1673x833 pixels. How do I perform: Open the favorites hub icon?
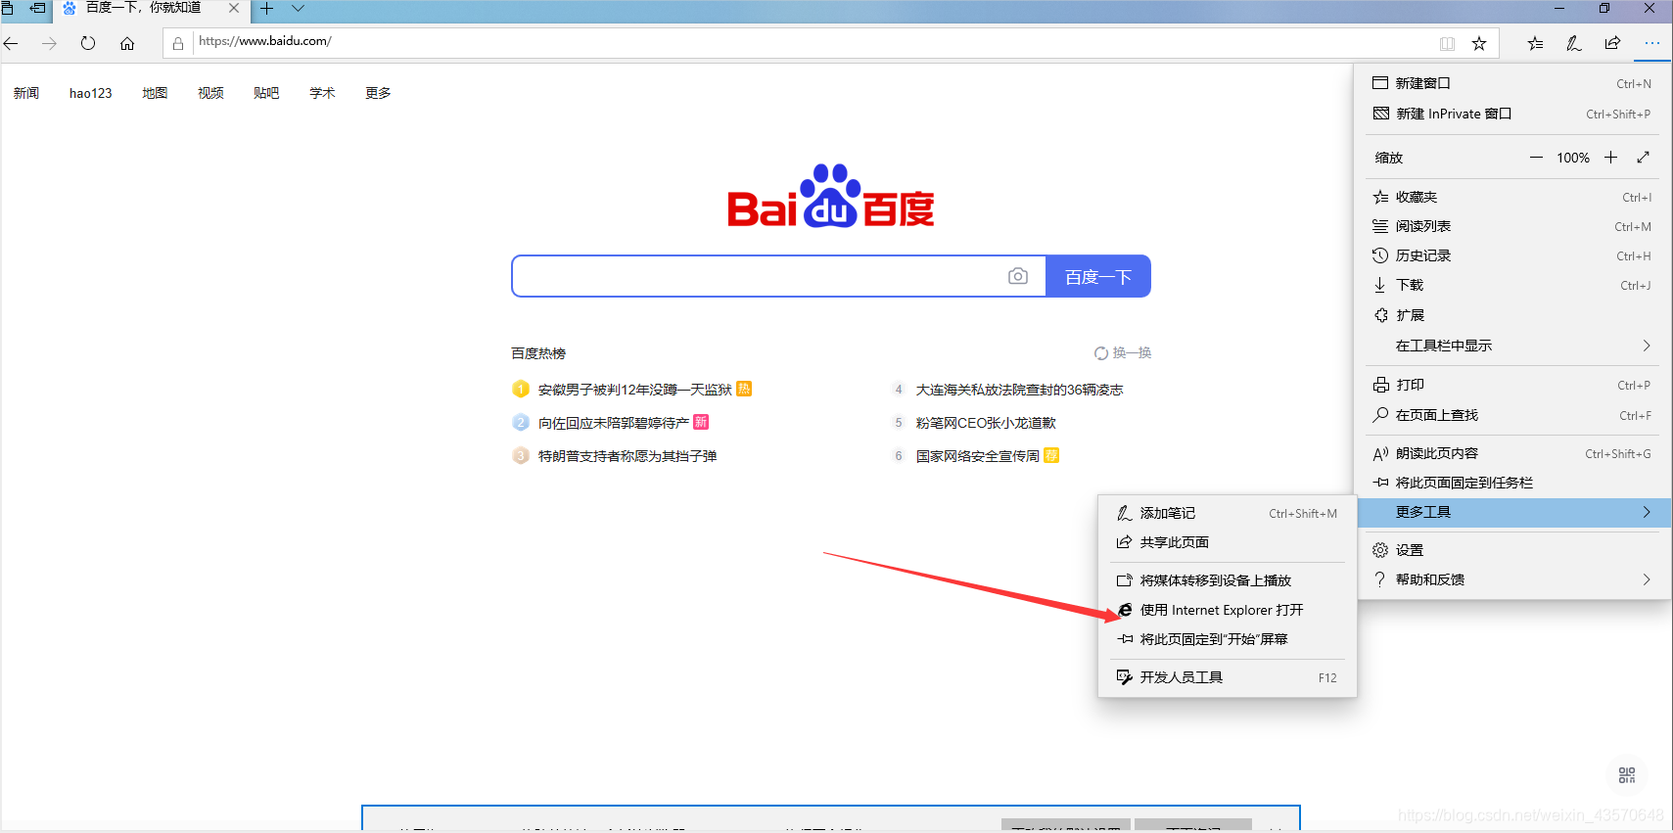[x=1535, y=43]
